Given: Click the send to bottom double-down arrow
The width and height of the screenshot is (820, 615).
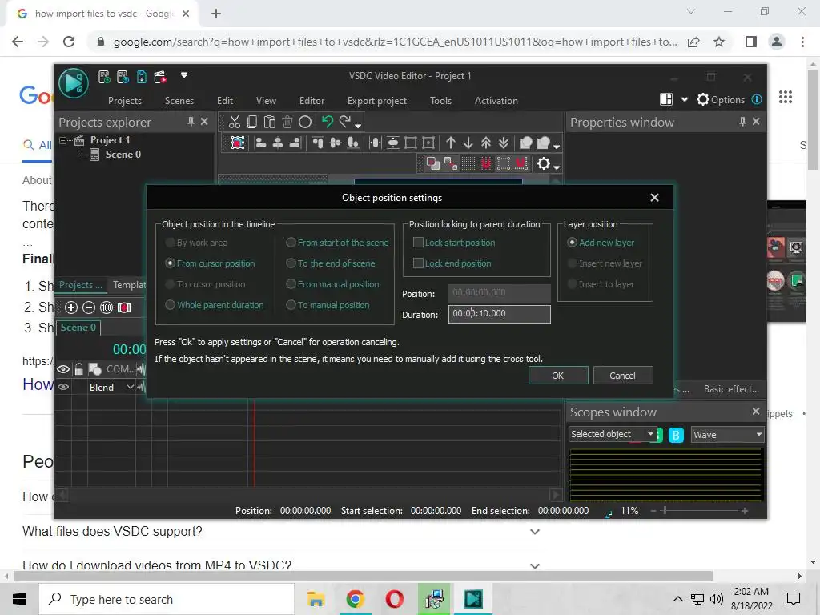Looking at the screenshot, I should point(503,143).
